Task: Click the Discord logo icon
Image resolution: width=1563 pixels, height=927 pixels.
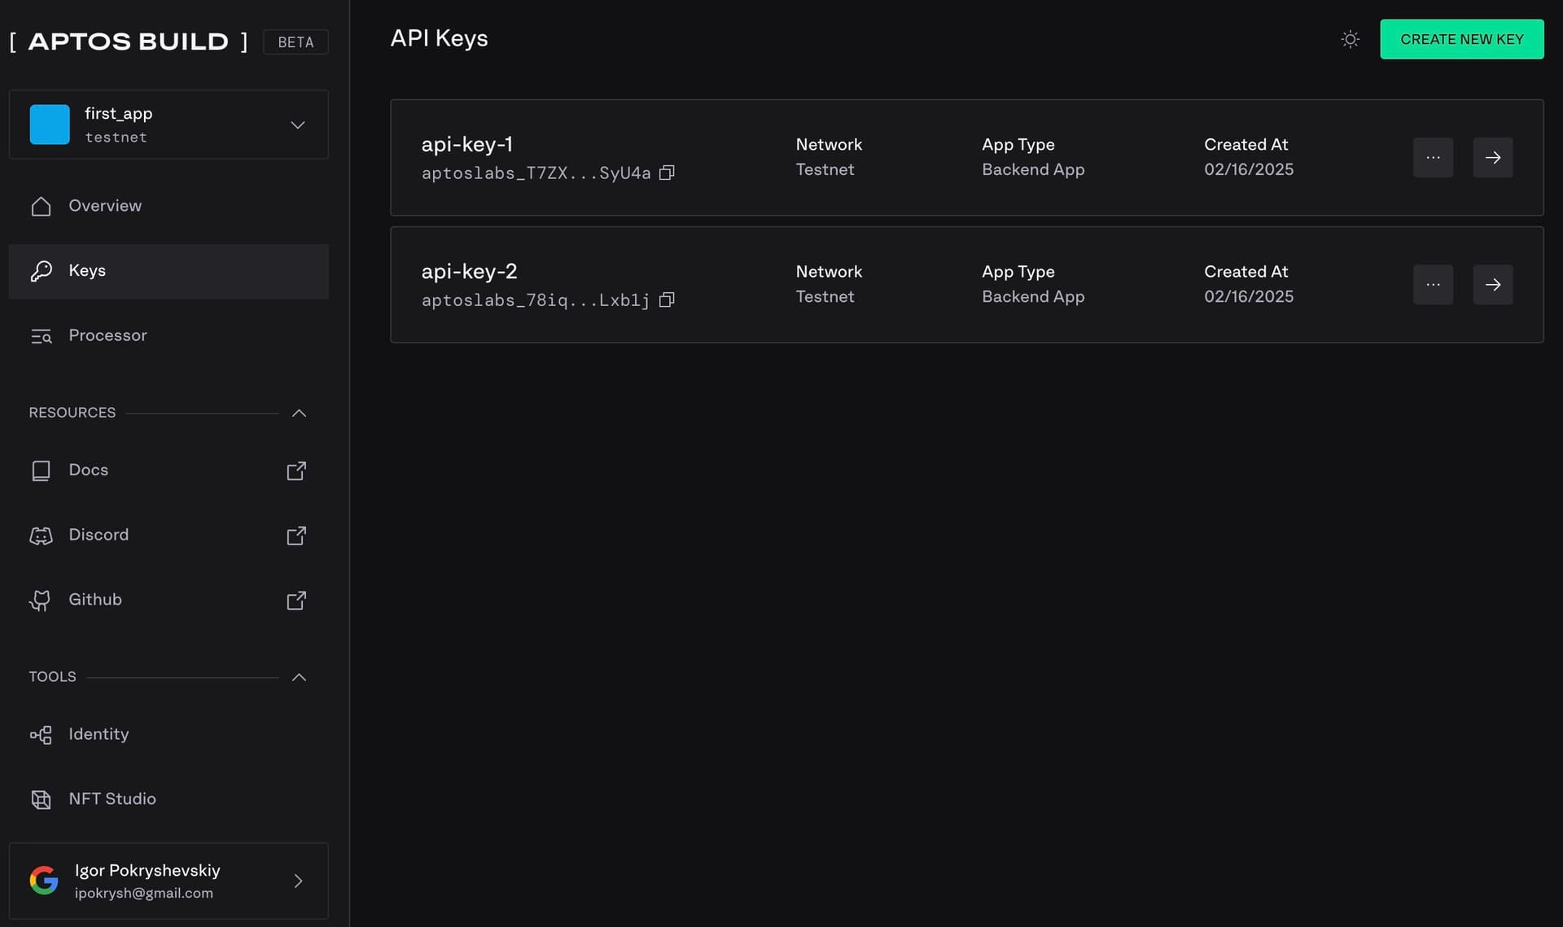Action: (x=41, y=536)
